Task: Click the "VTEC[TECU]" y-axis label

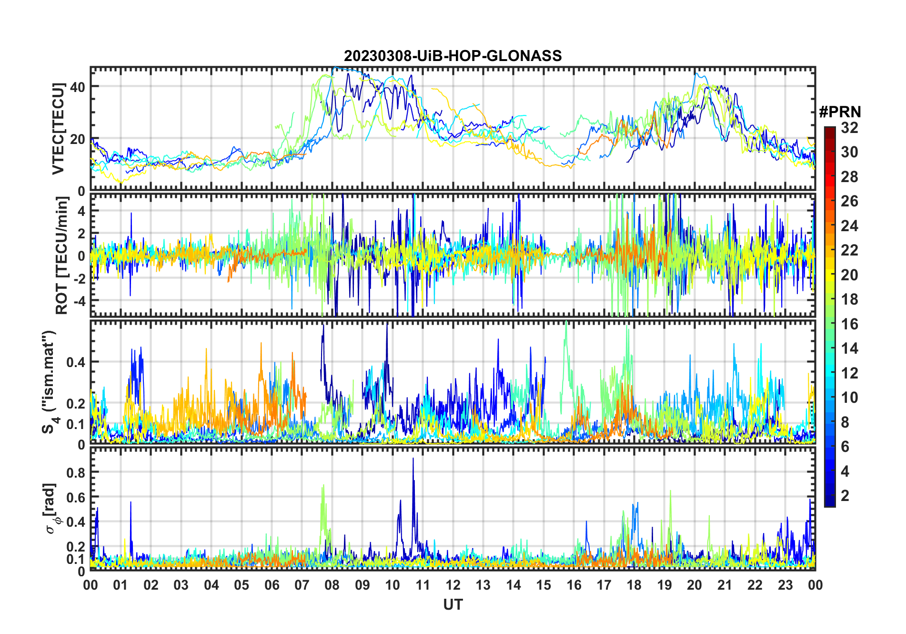Action: (x=58, y=129)
